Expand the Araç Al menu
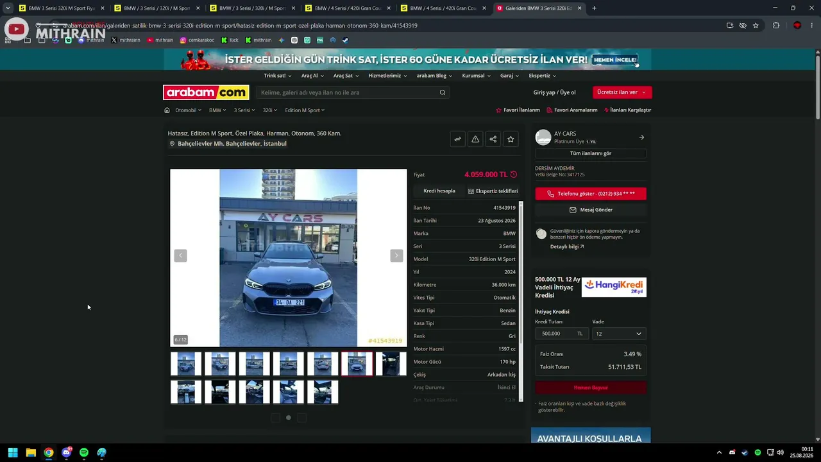821x462 pixels. coord(312,76)
